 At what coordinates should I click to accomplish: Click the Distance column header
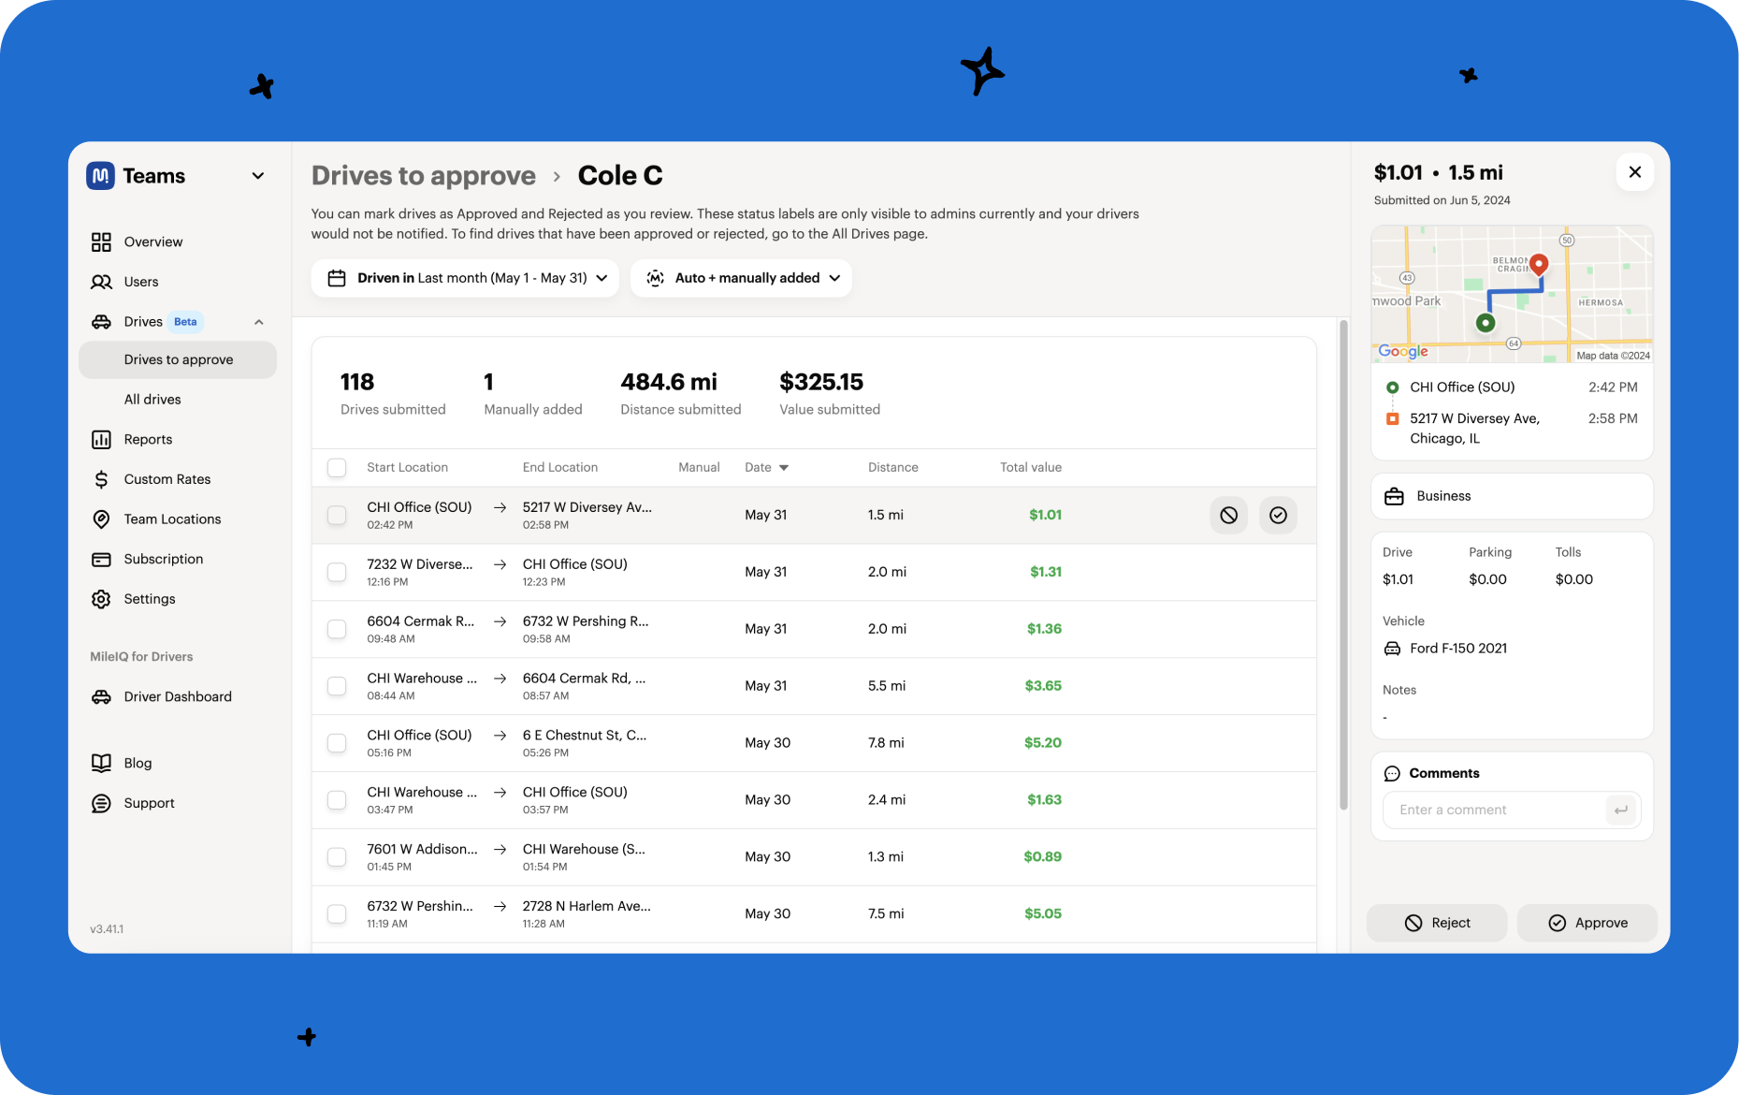pos(892,468)
